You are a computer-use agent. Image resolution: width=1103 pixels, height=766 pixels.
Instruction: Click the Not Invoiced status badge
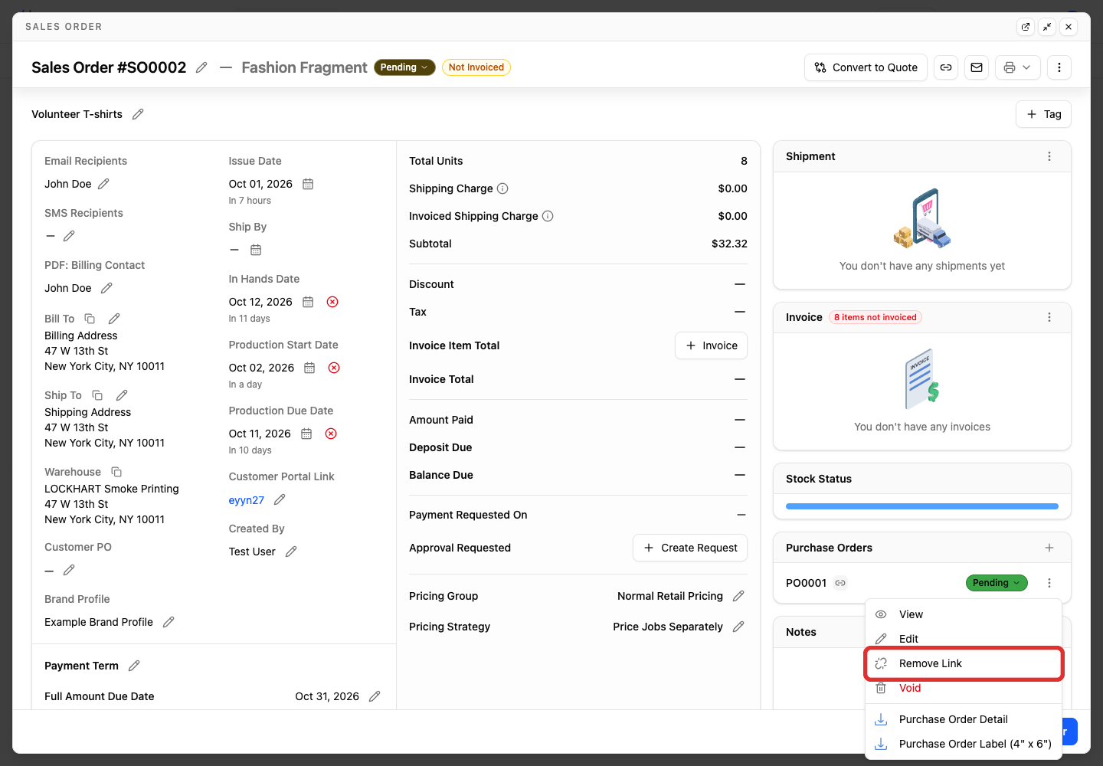point(476,67)
